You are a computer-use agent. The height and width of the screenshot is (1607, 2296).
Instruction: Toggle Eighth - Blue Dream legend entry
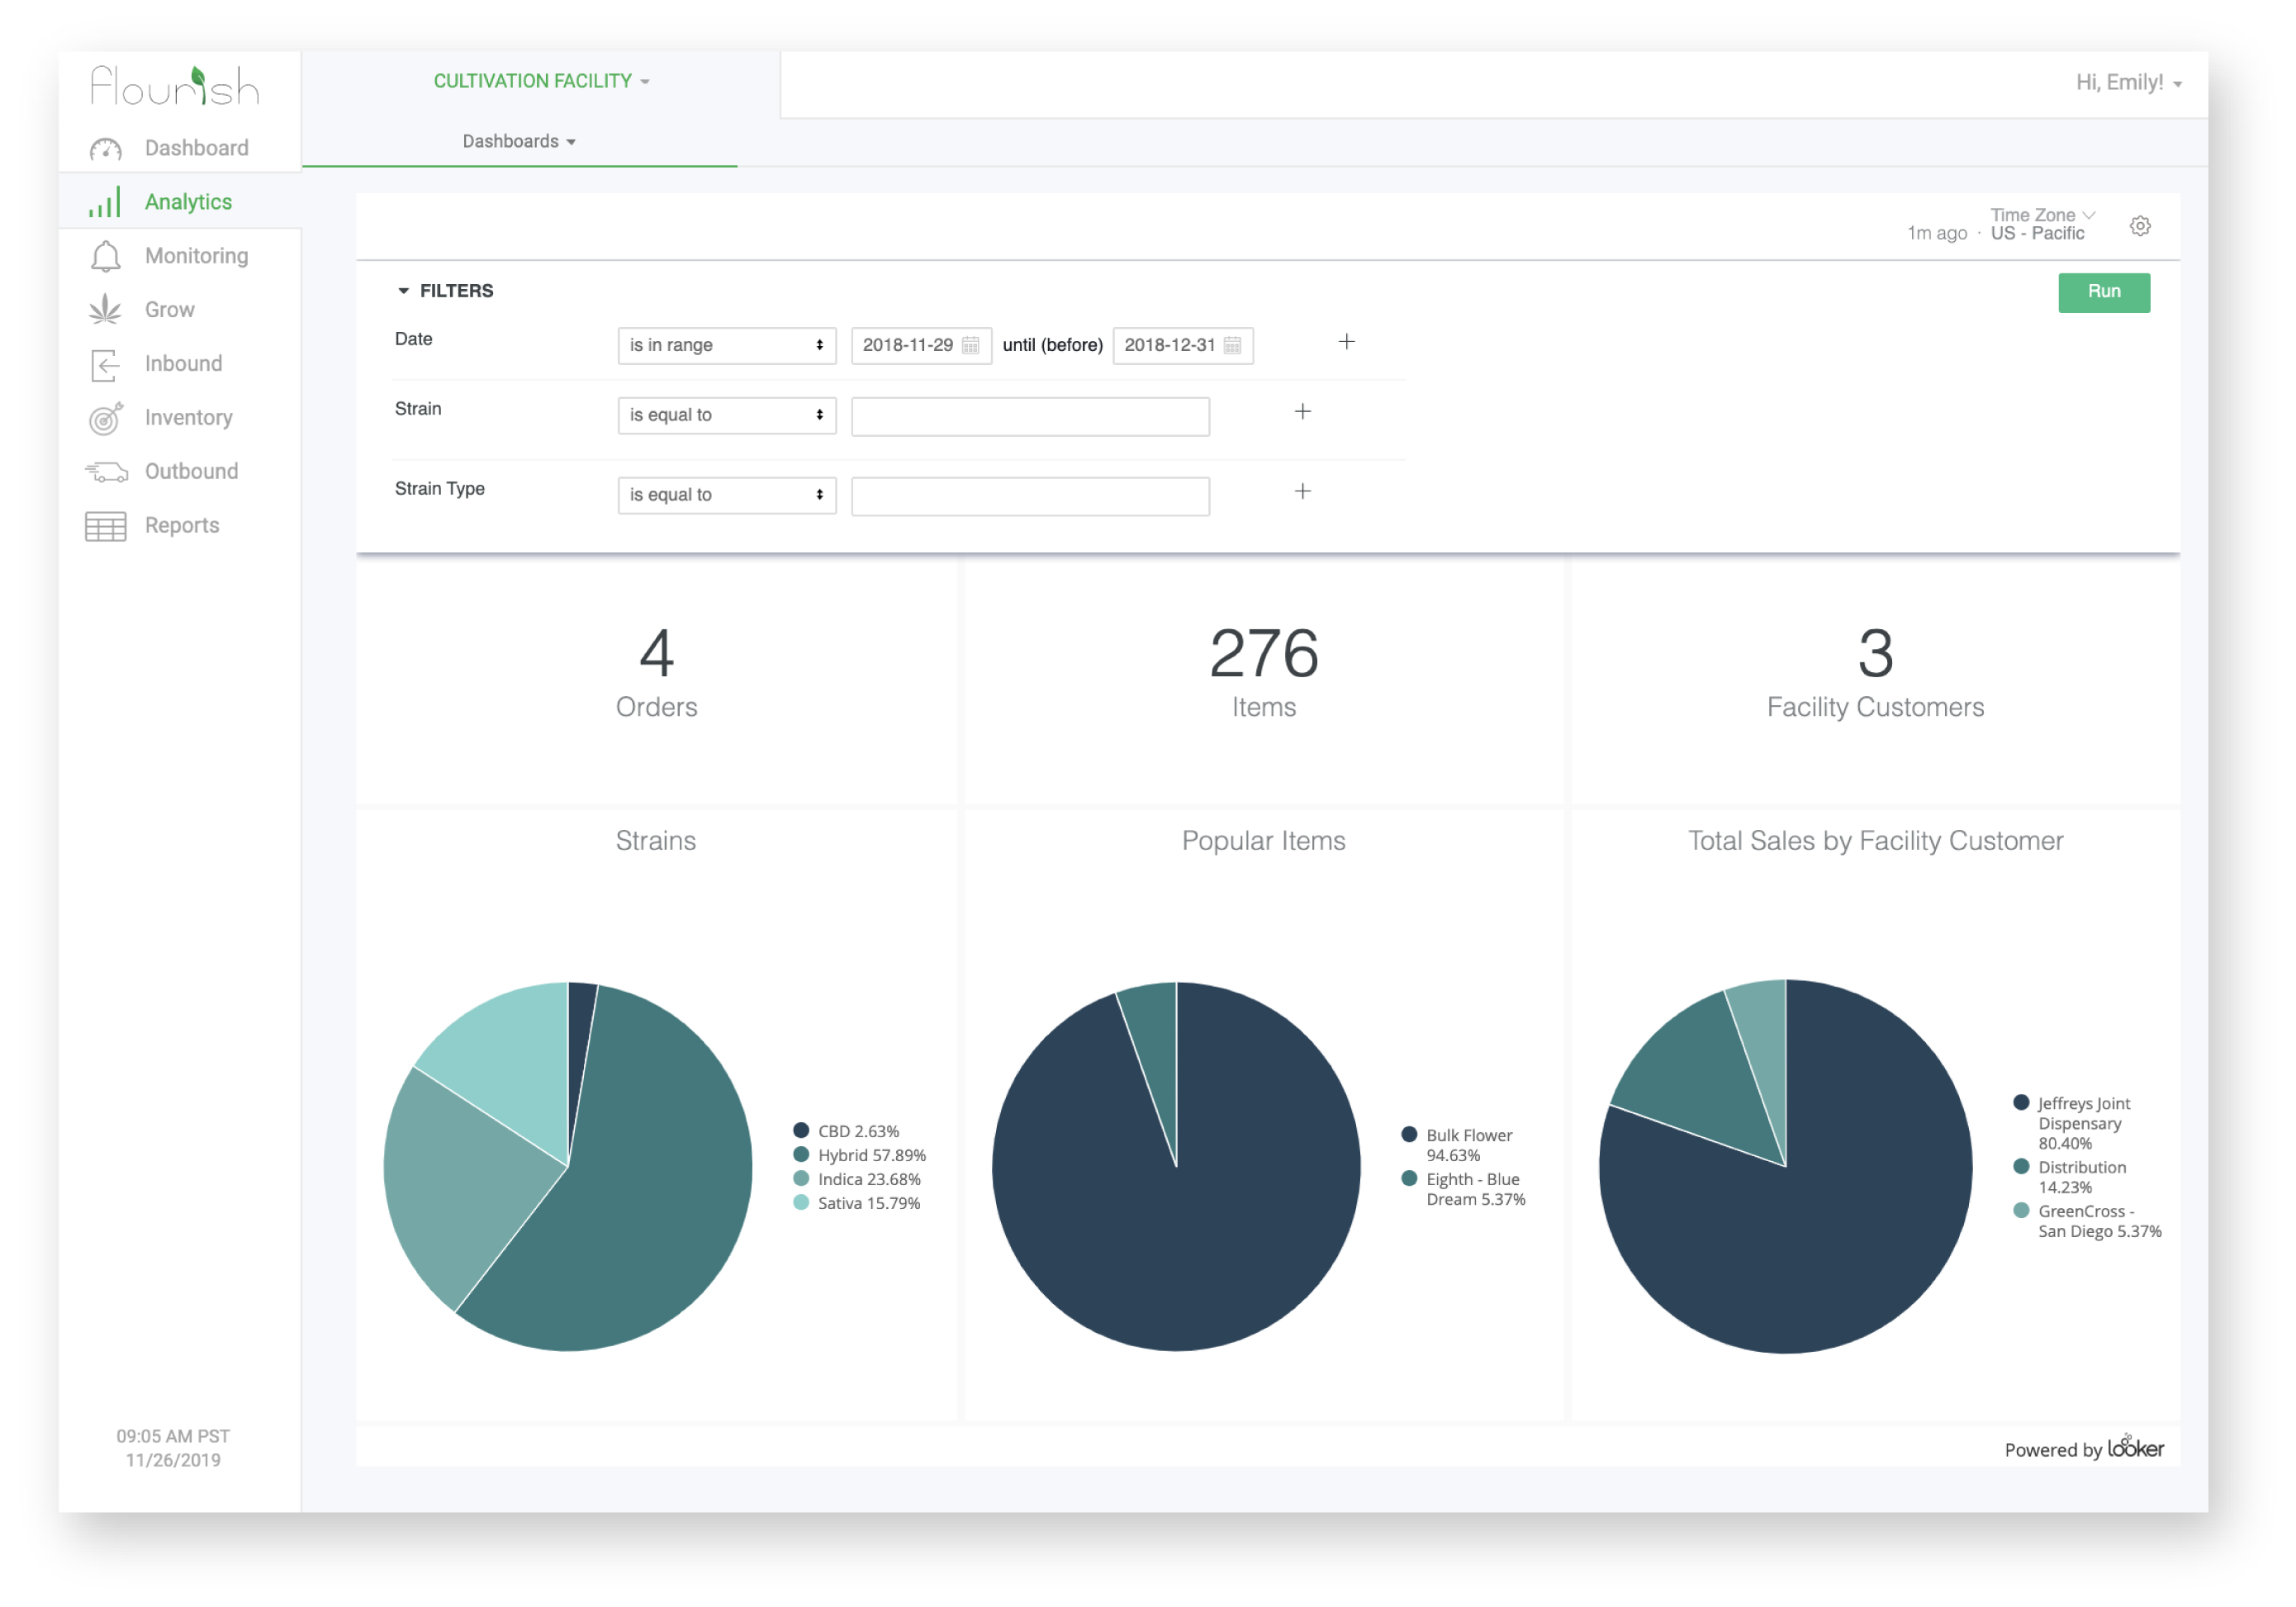pos(1464,1188)
